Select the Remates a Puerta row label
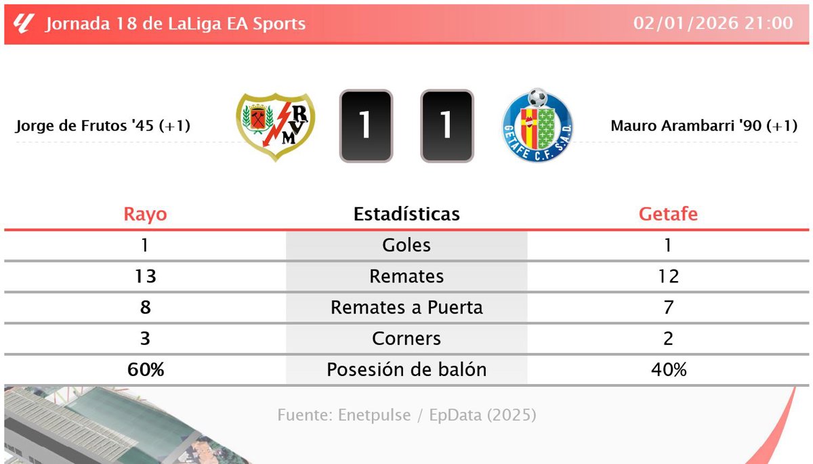Screen dimensions: 813x464 [406, 308]
